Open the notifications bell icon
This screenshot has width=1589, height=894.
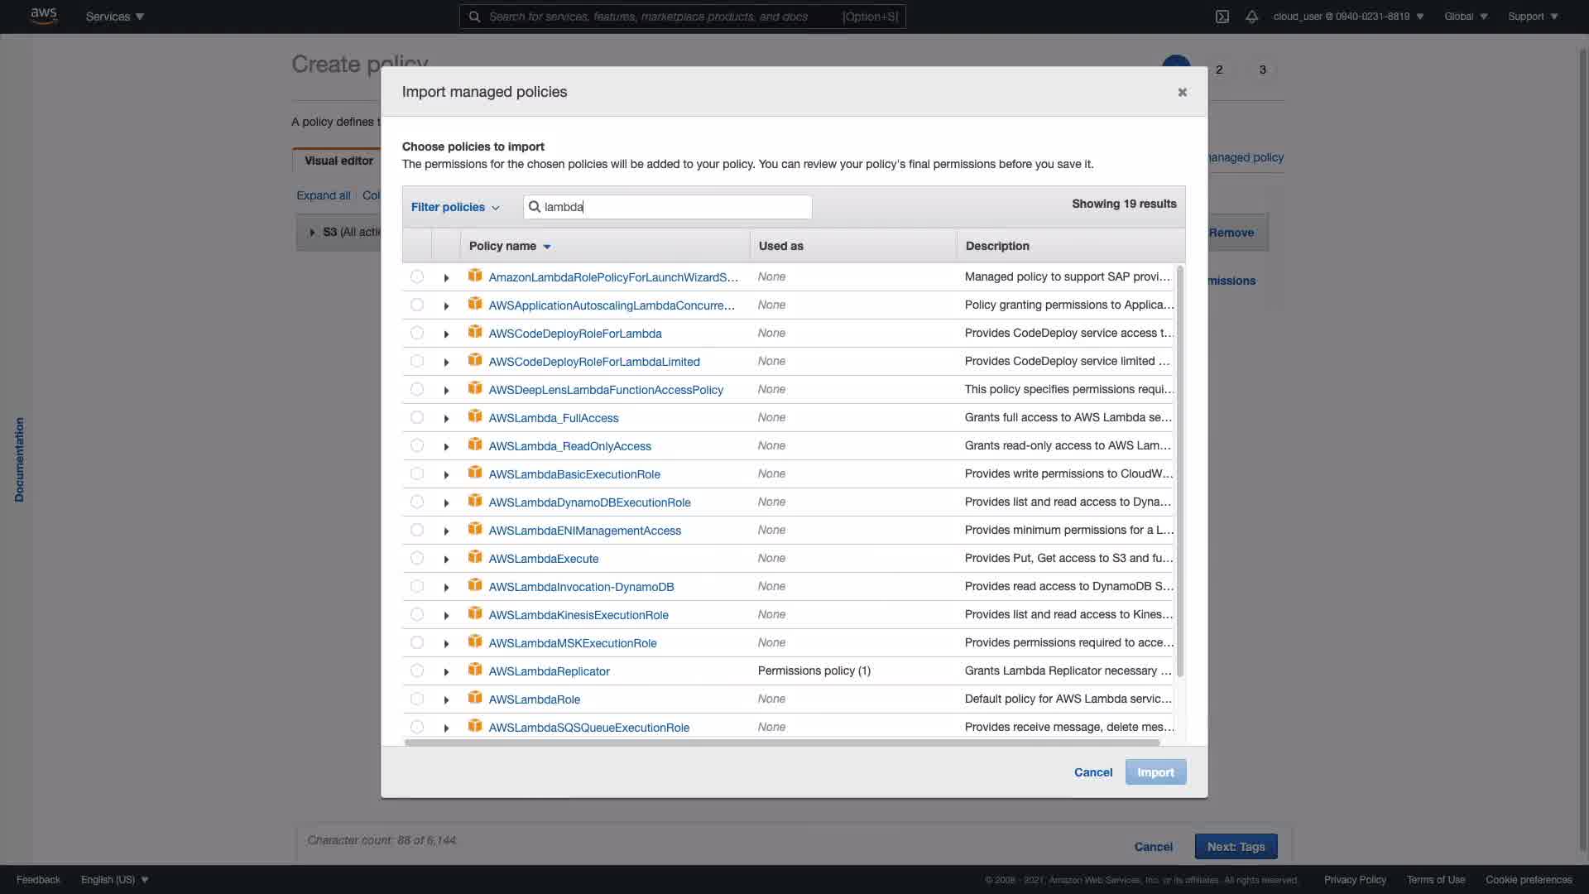pyautogui.click(x=1251, y=17)
